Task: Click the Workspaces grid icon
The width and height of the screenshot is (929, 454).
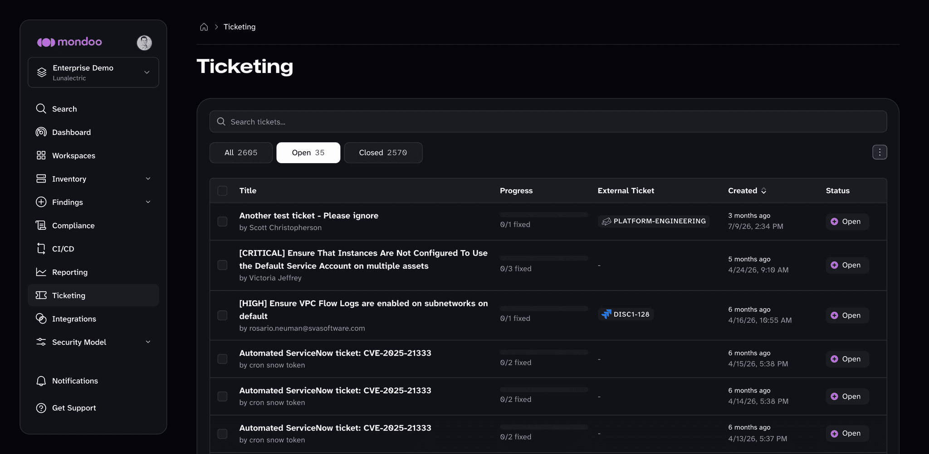Action: pos(41,155)
